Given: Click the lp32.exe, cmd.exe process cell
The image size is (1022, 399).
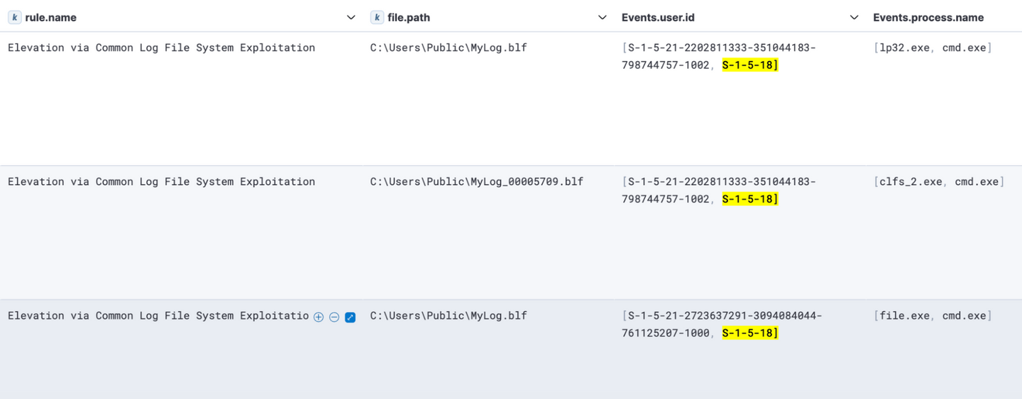Looking at the screenshot, I should 933,47.
